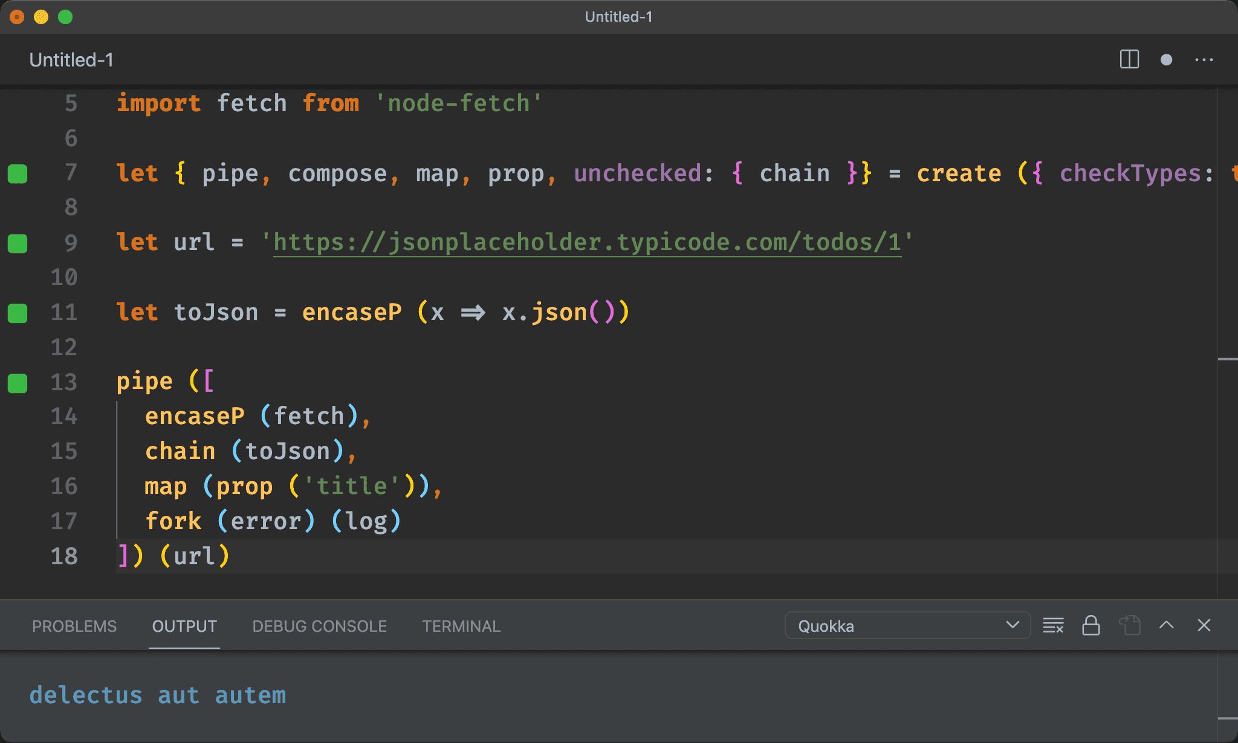Click '(url)' on line 18
1238x743 pixels.
(x=195, y=556)
